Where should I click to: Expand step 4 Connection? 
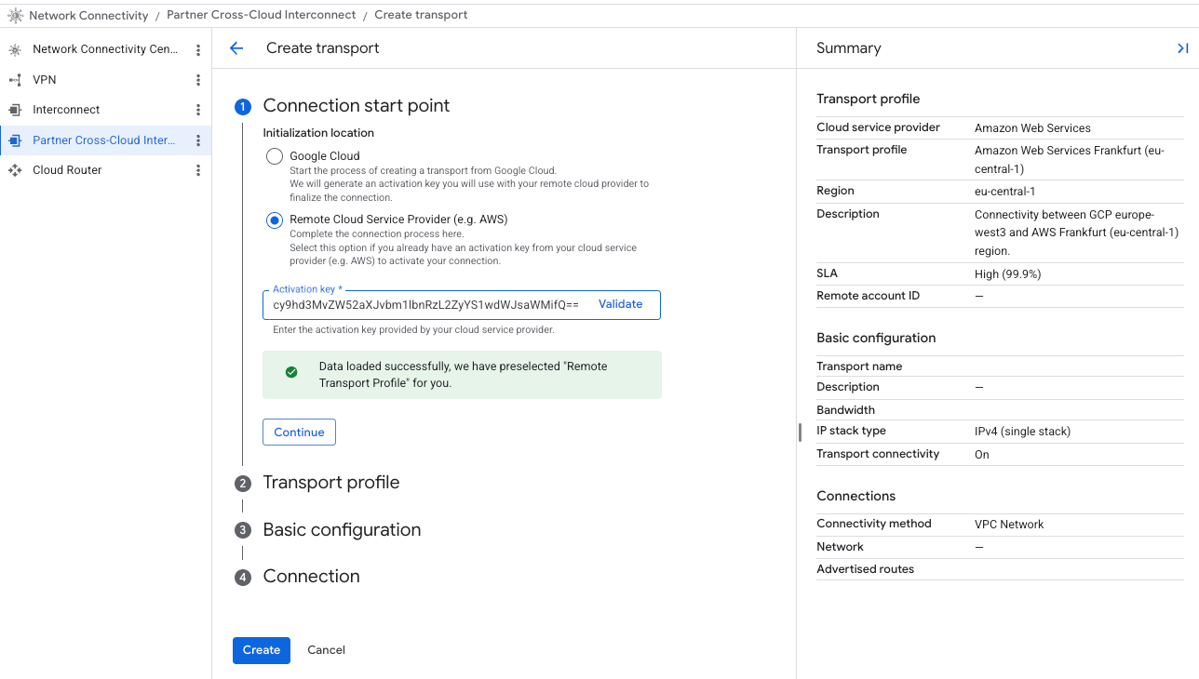tap(311, 577)
